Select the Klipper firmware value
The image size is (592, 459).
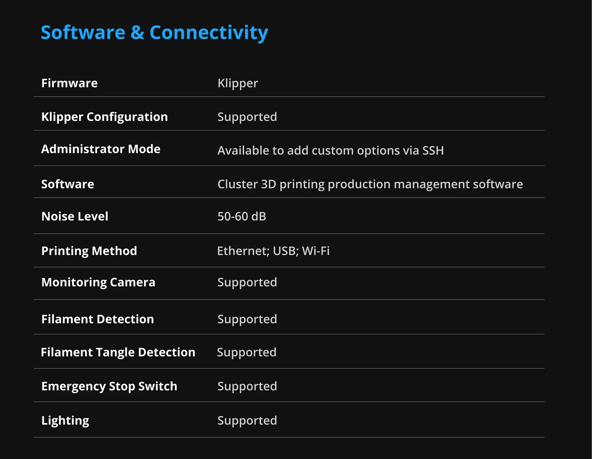pos(237,83)
